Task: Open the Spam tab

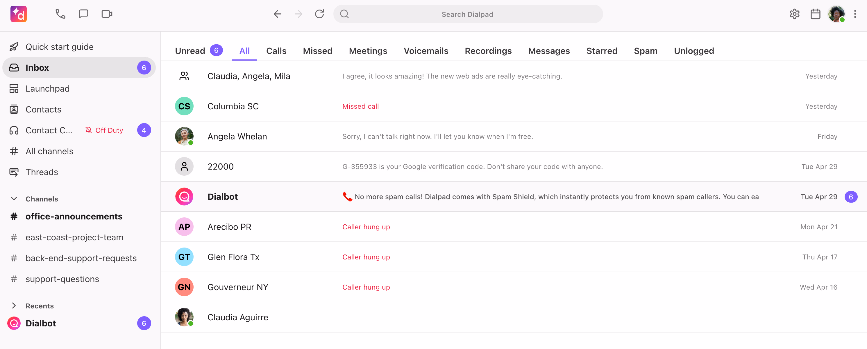Action: point(646,51)
